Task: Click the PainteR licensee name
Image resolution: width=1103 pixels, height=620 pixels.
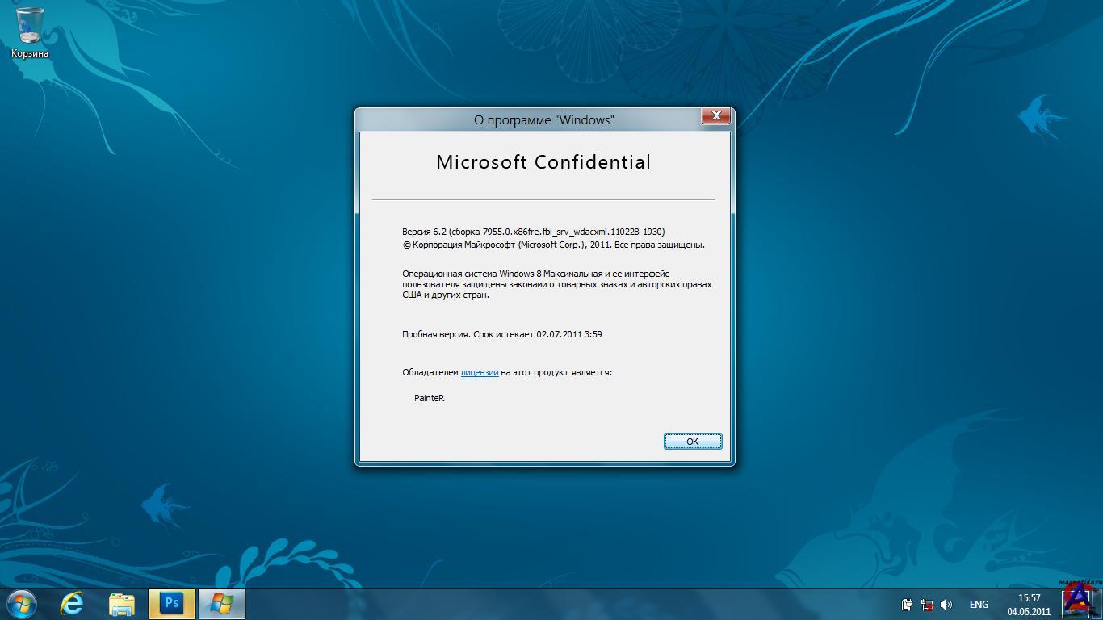Action: (429, 398)
